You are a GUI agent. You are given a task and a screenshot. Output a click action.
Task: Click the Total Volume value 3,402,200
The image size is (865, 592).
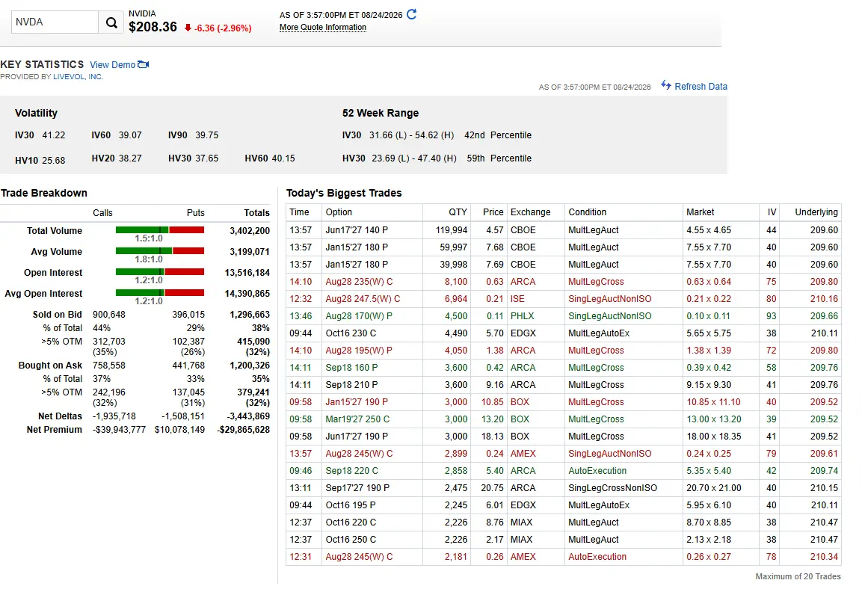250,231
